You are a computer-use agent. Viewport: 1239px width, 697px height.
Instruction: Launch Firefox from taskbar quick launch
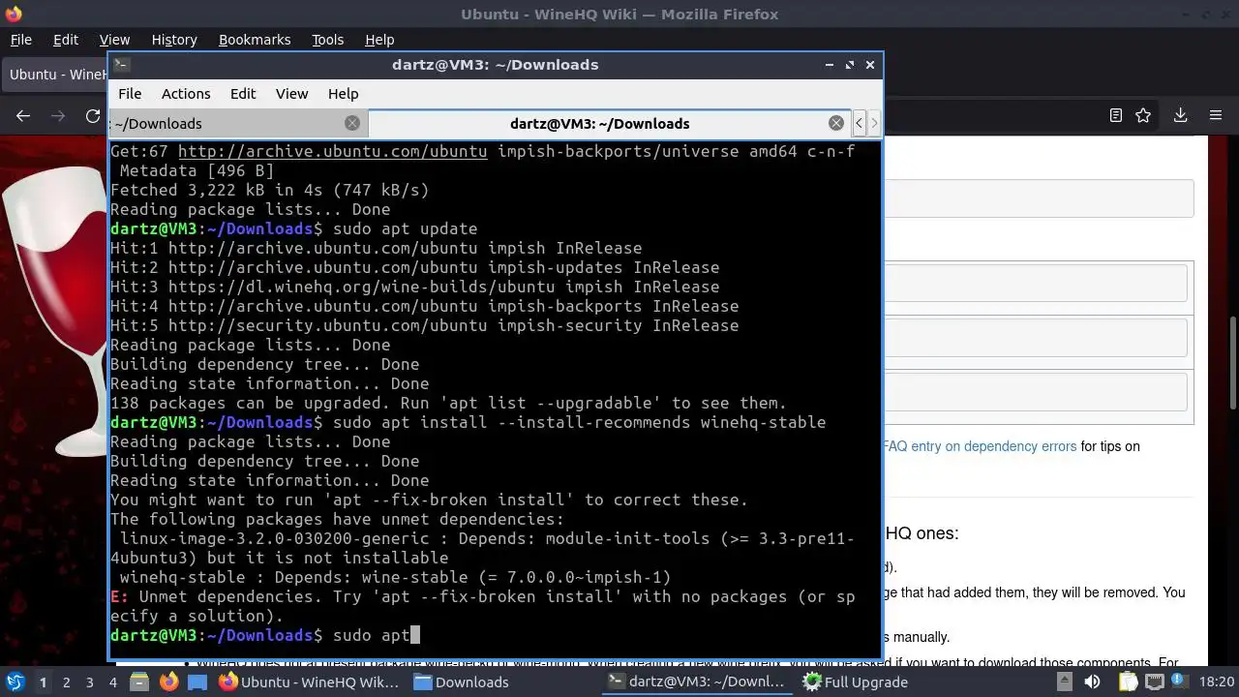[168, 682]
